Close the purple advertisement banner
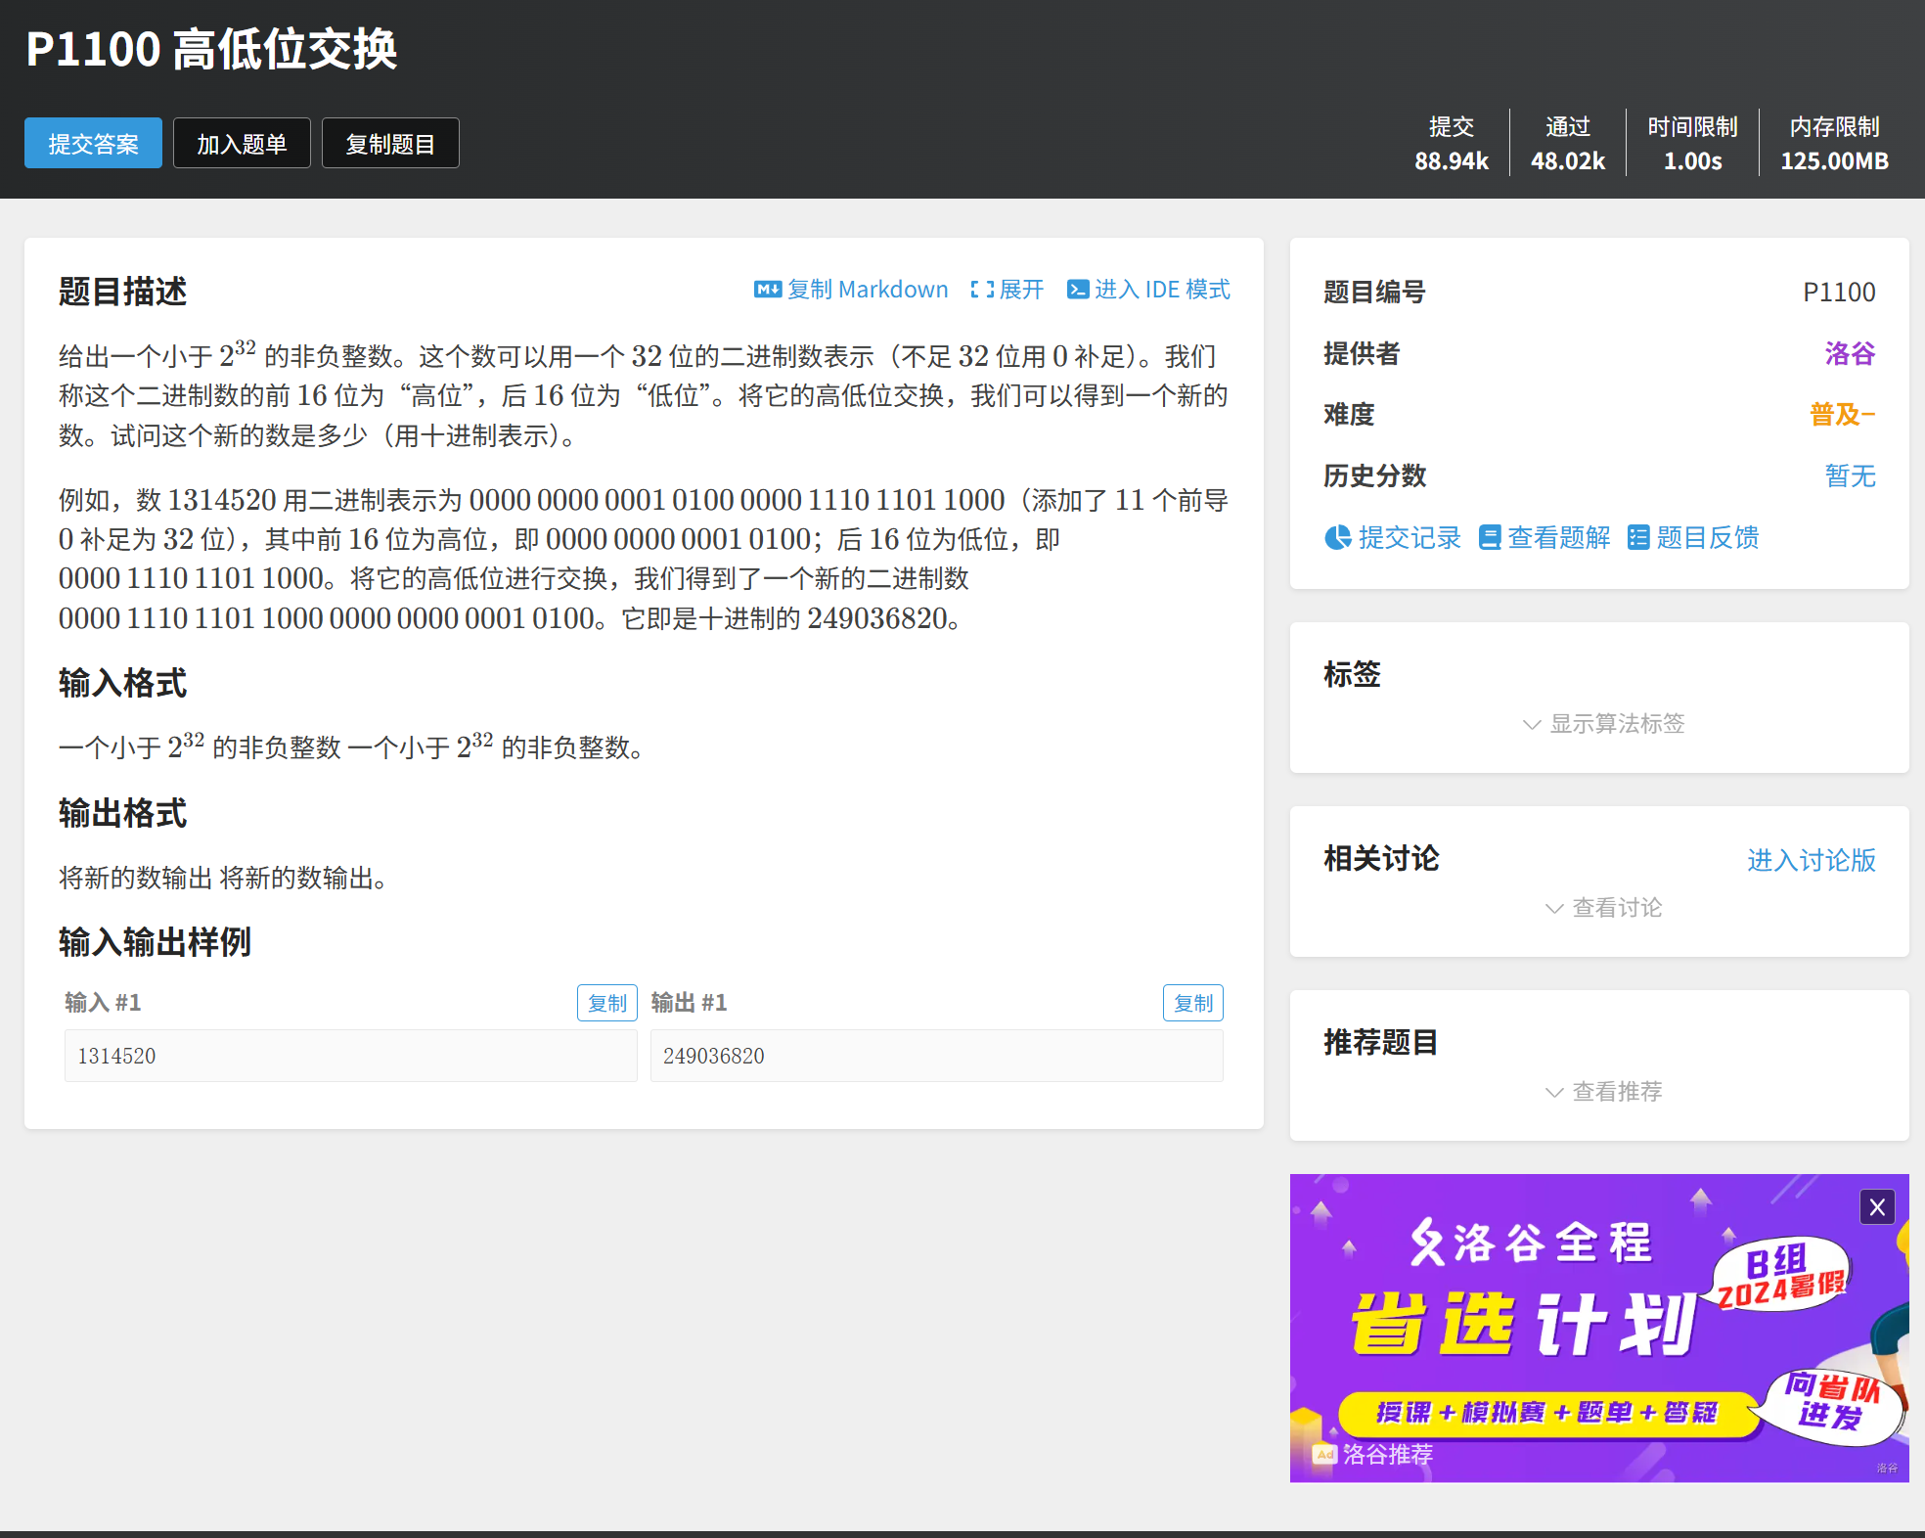The image size is (1925, 1538). coord(1876,1207)
